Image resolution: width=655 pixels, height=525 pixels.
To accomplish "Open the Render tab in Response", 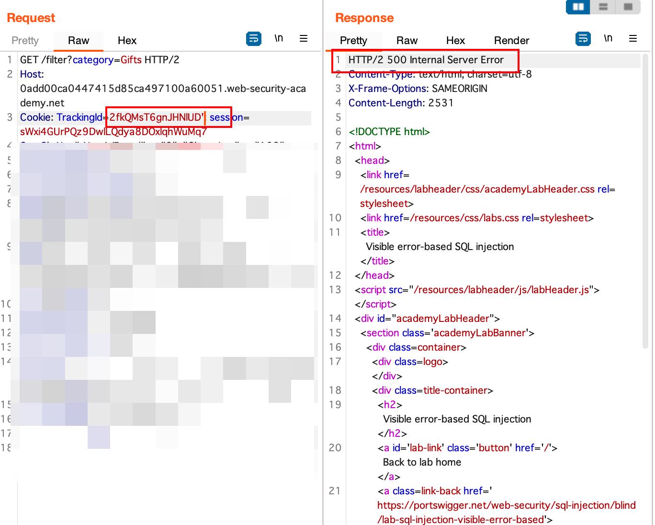I will coord(511,40).
